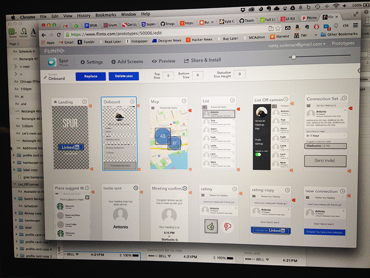Click the Bottom Slice input field
The image size is (370, 278).
coord(198,75)
